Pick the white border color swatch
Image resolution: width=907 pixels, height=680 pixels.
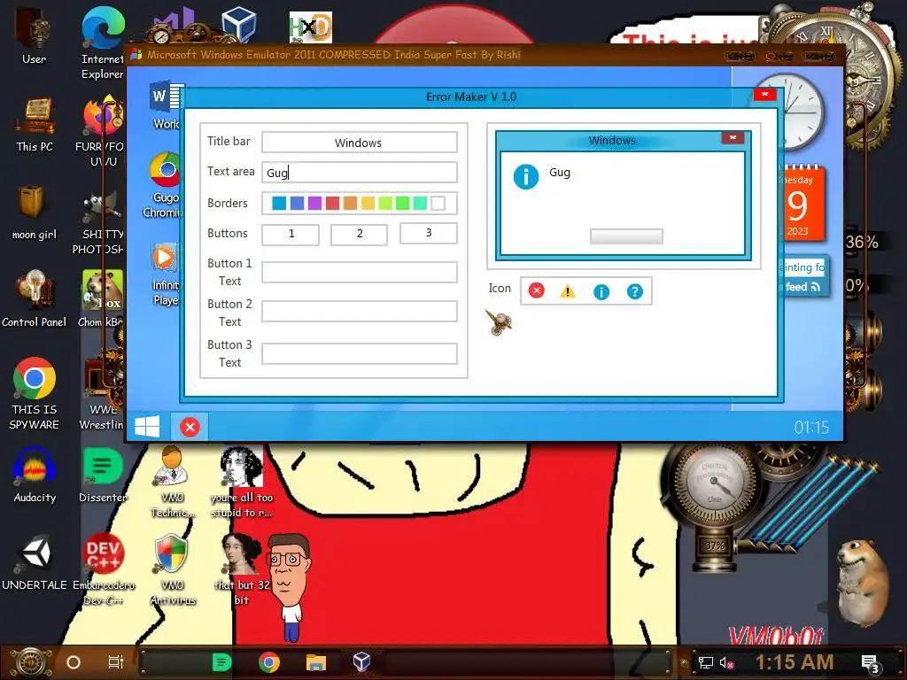point(438,203)
